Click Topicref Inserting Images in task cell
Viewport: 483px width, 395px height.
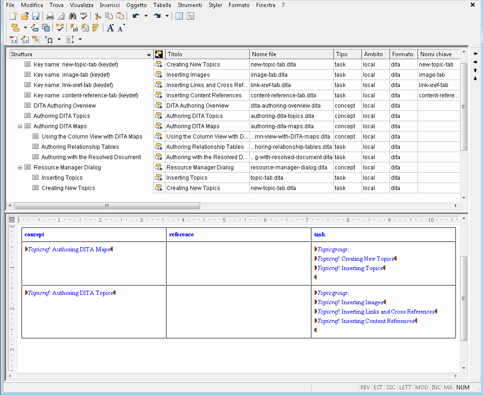pyautogui.click(x=350, y=302)
